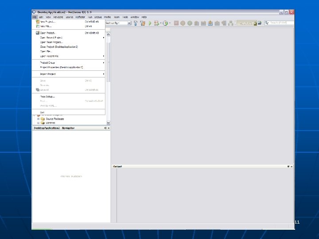Open the Edit menu
Image resolution: width=319 pixels, height=239 pixels.
(41, 17)
